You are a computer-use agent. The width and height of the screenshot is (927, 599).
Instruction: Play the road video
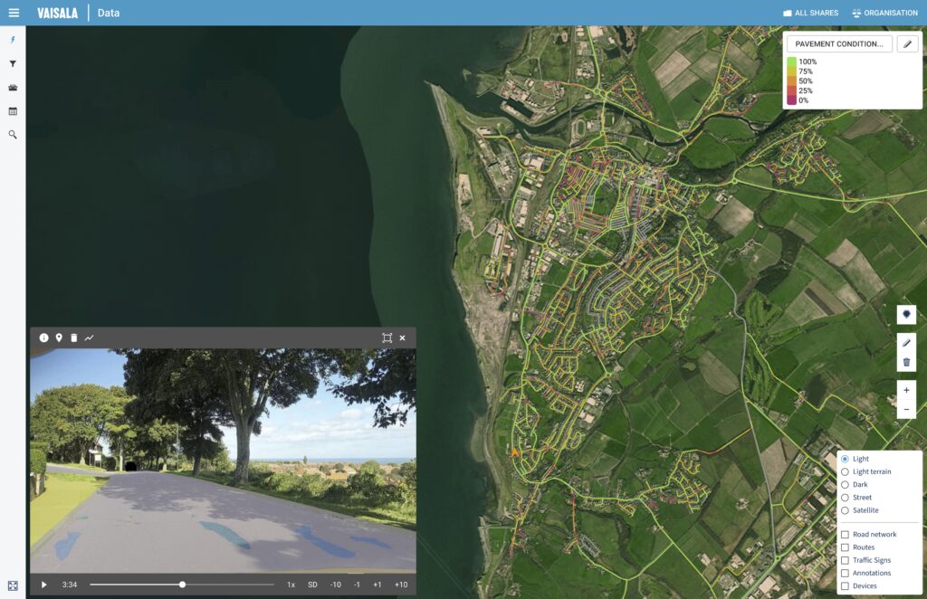[43, 585]
